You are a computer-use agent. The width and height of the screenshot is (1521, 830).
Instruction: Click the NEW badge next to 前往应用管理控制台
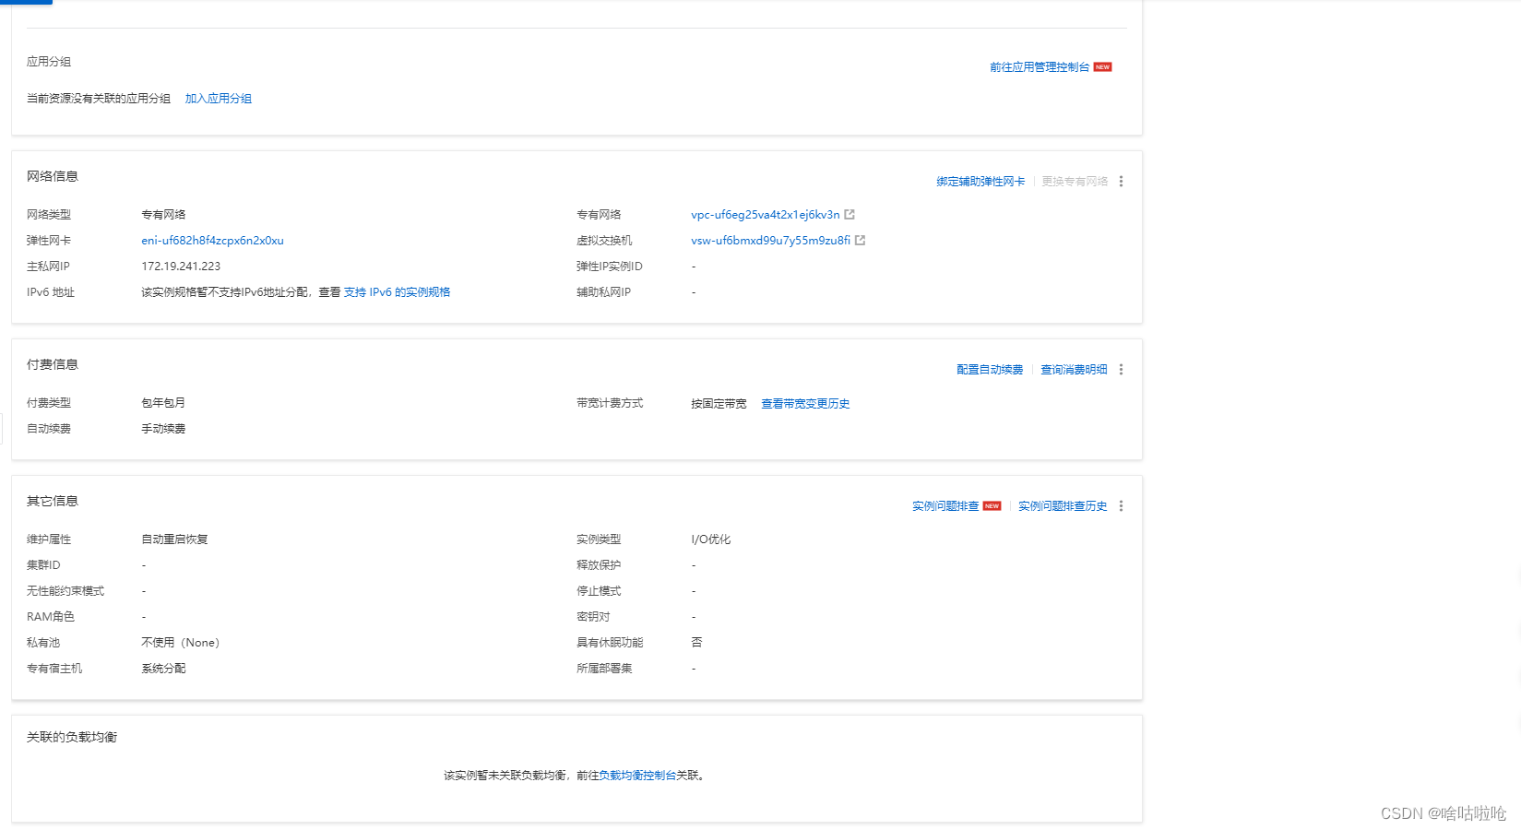click(1103, 66)
